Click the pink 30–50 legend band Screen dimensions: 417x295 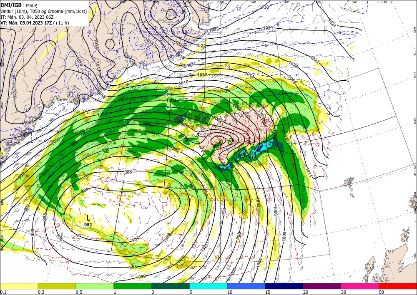(x=360, y=286)
